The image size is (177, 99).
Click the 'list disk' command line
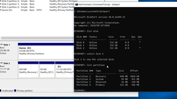[86, 31]
